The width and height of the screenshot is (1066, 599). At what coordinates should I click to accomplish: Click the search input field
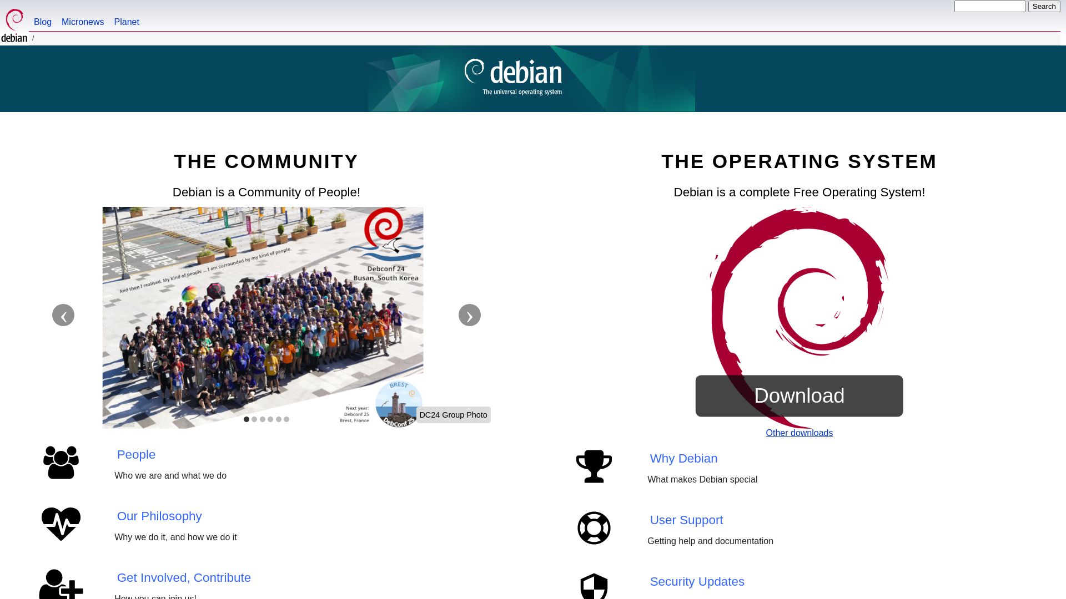click(x=990, y=6)
